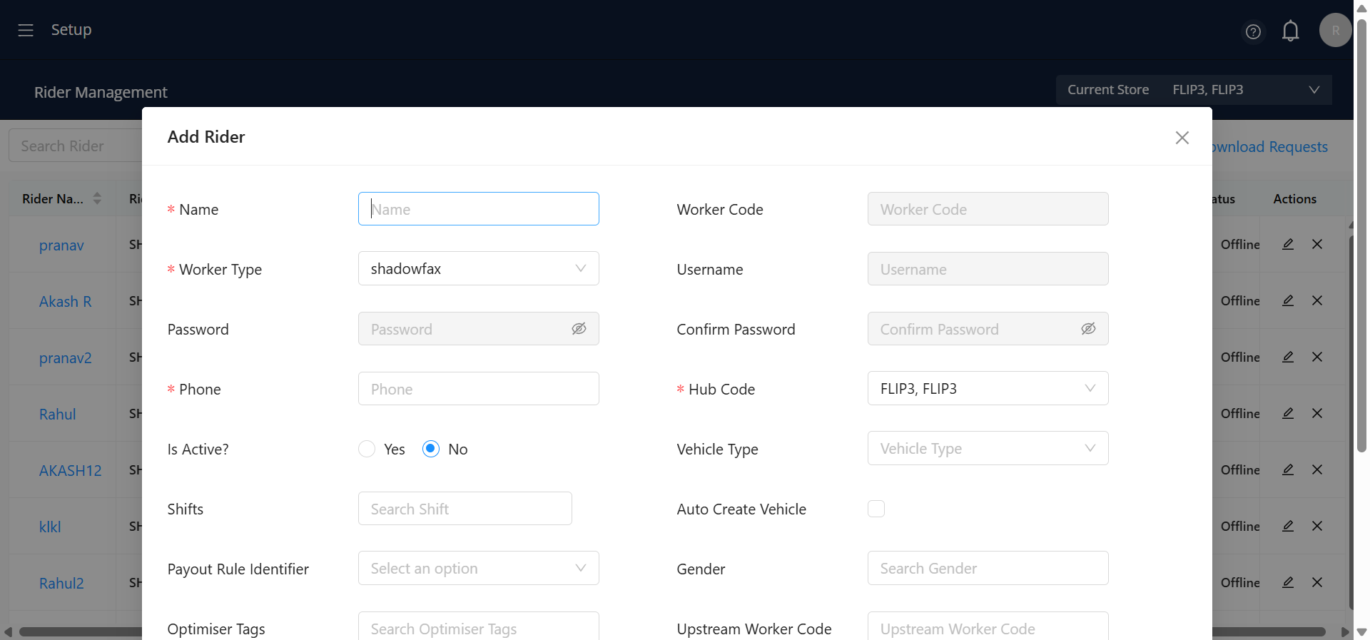Screen dimensions: 1370x640
Task: Open the Download Requests link
Action: click(x=1270, y=147)
